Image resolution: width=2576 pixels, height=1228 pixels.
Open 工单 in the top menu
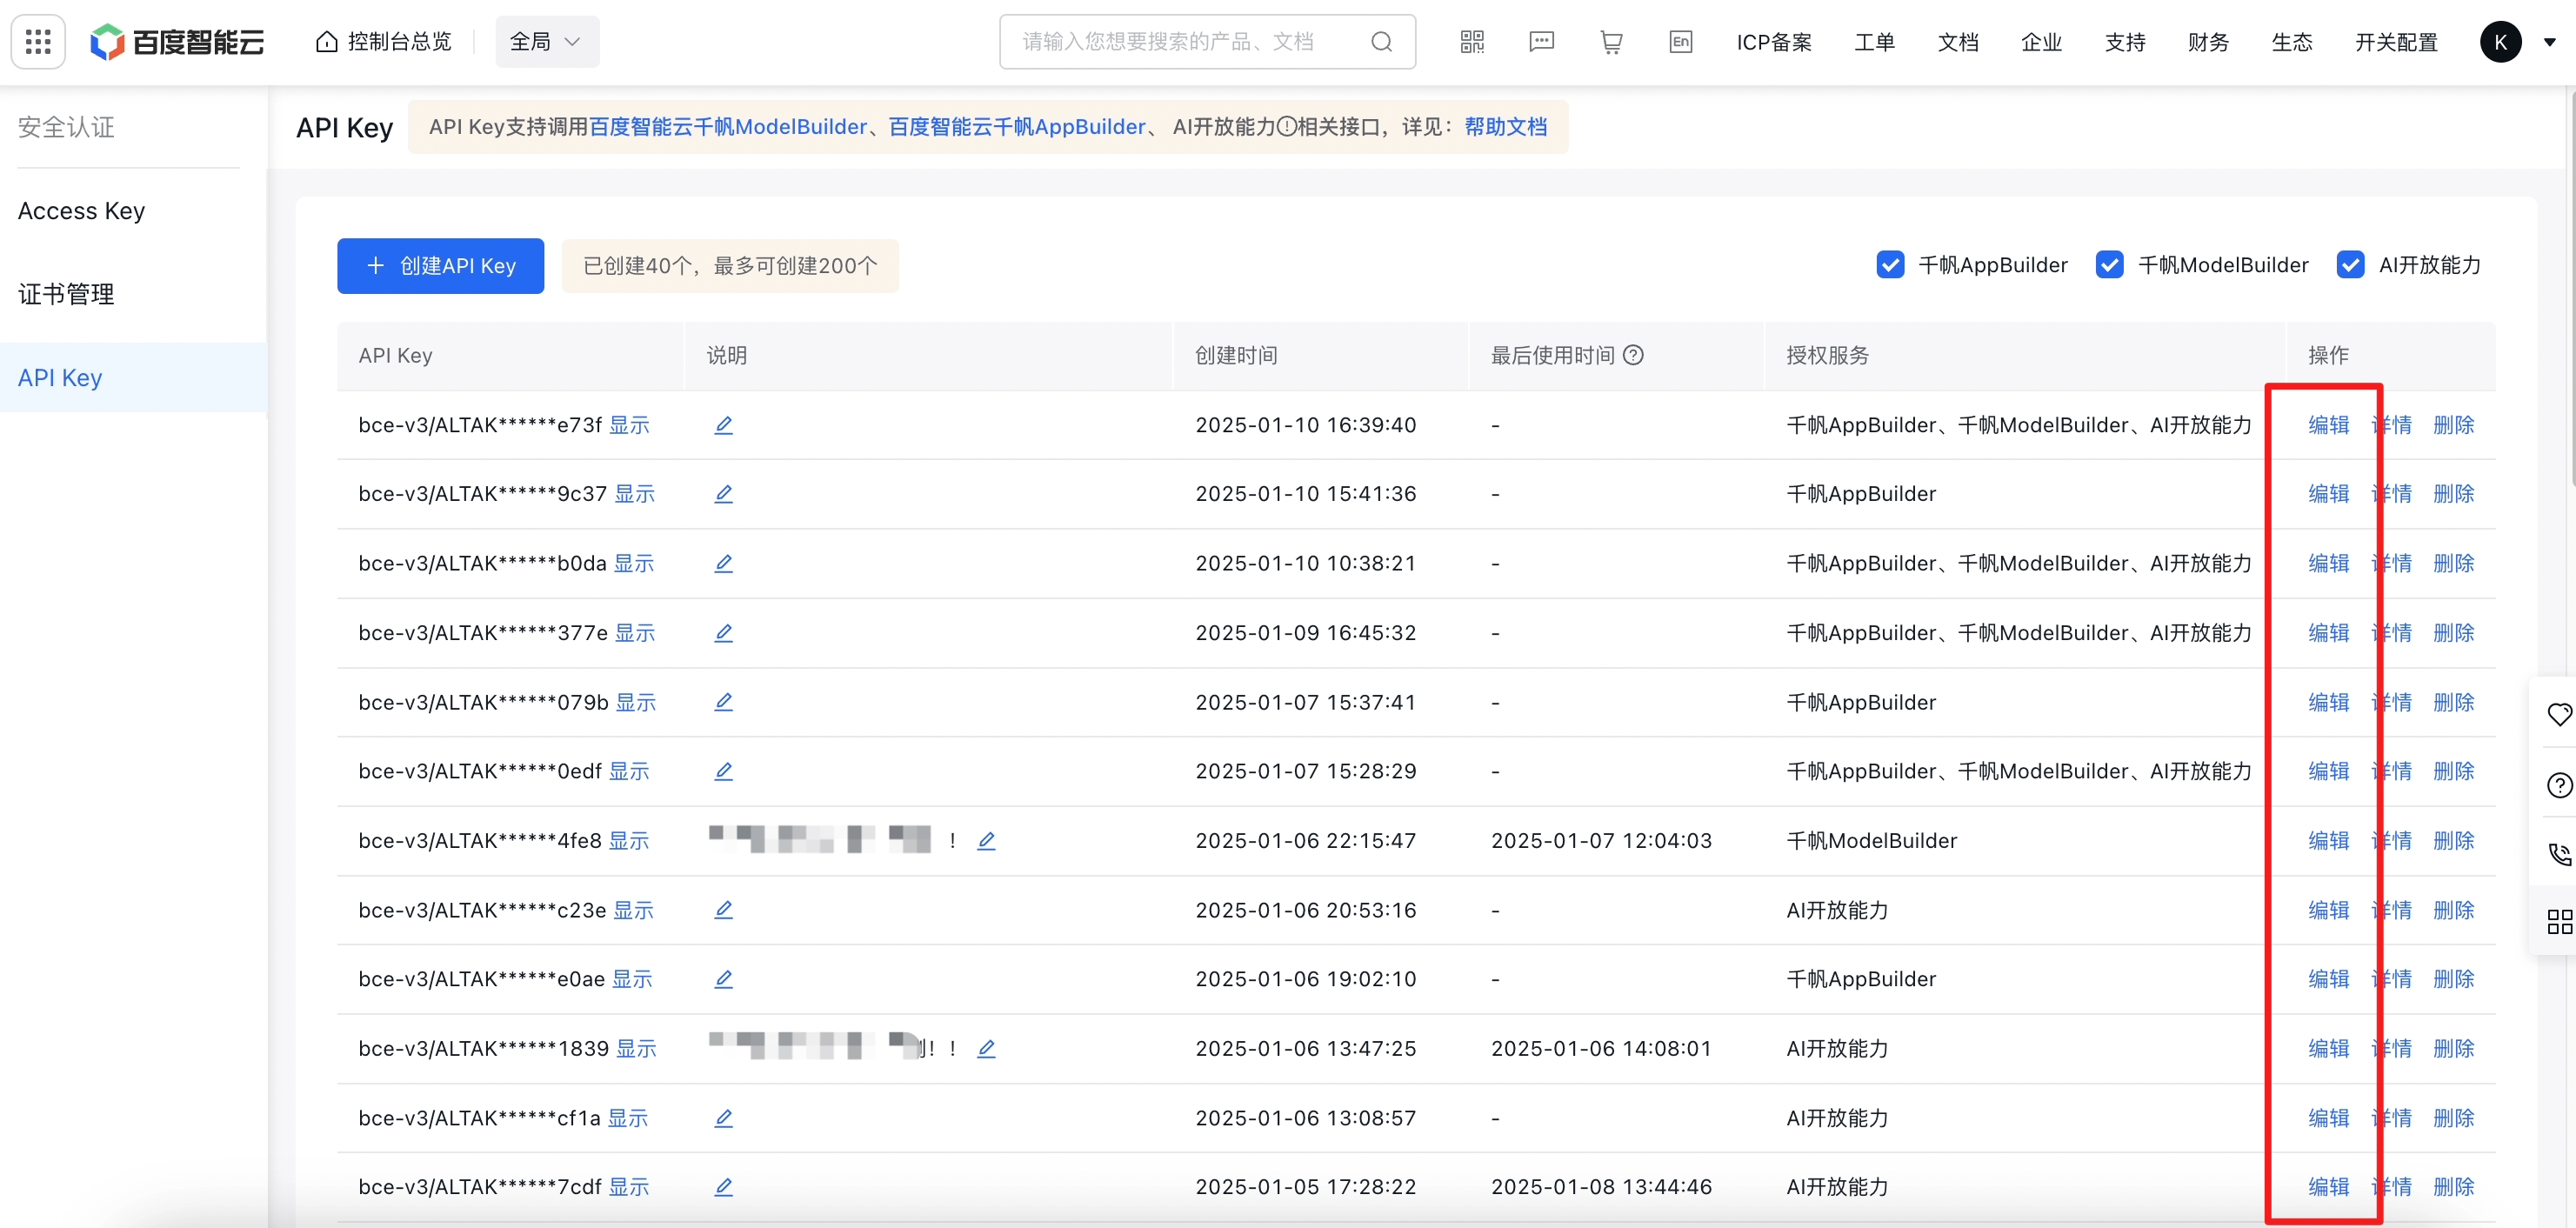tap(1874, 42)
